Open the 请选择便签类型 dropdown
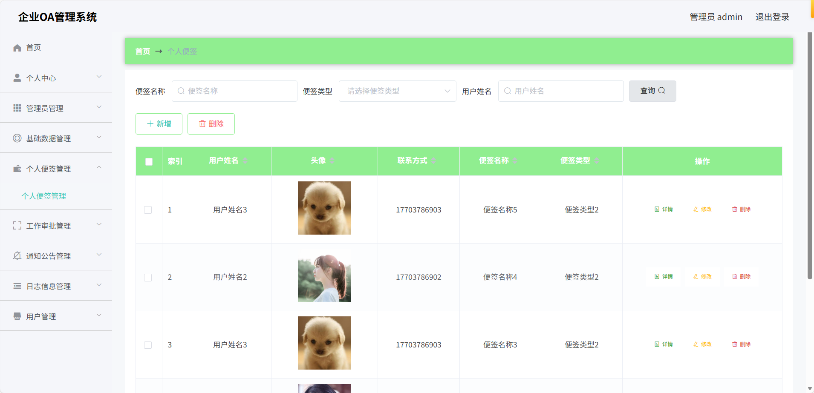Image resolution: width=814 pixels, height=393 pixels. 397,91
